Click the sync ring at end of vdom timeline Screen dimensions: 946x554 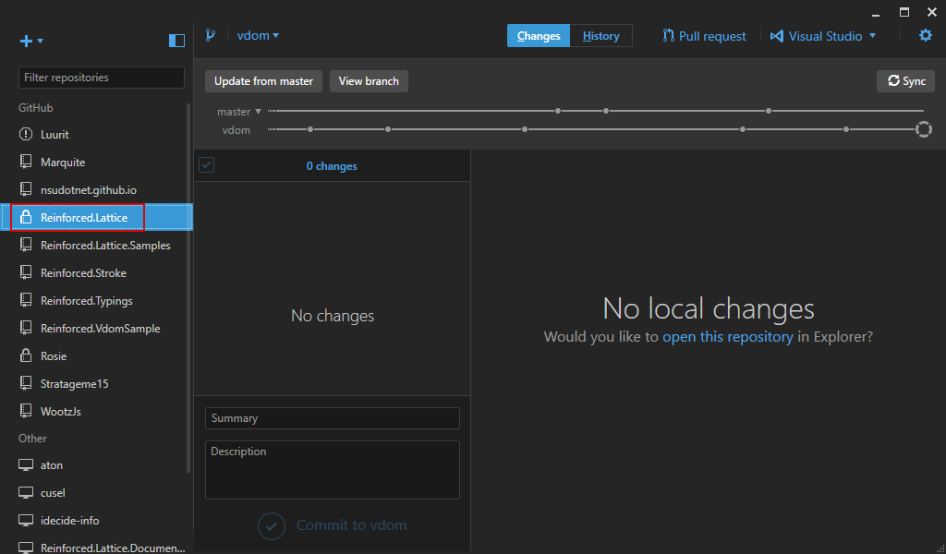(923, 129)
